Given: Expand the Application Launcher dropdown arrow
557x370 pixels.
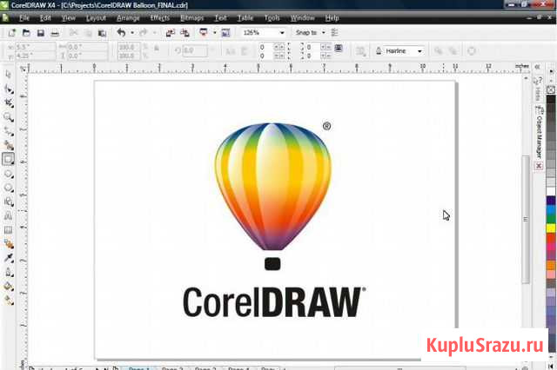Looking at the screenshot, I should tap(215, 33).
